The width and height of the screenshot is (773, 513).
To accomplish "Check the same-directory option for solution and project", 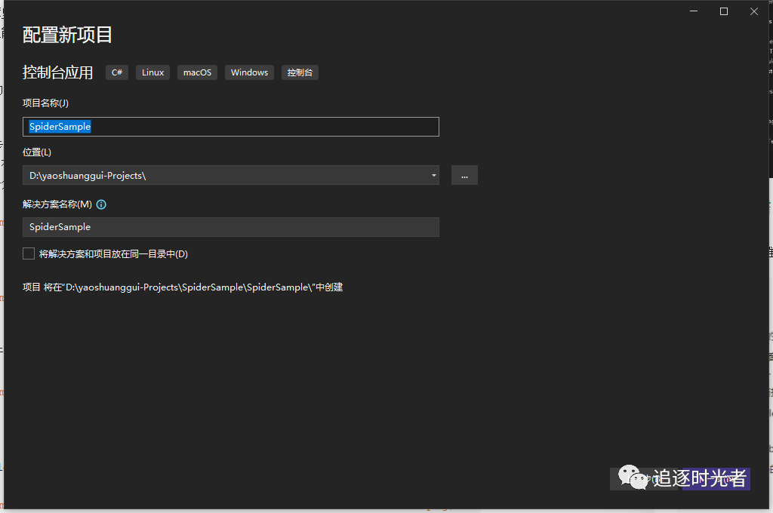I will [28, 253].
